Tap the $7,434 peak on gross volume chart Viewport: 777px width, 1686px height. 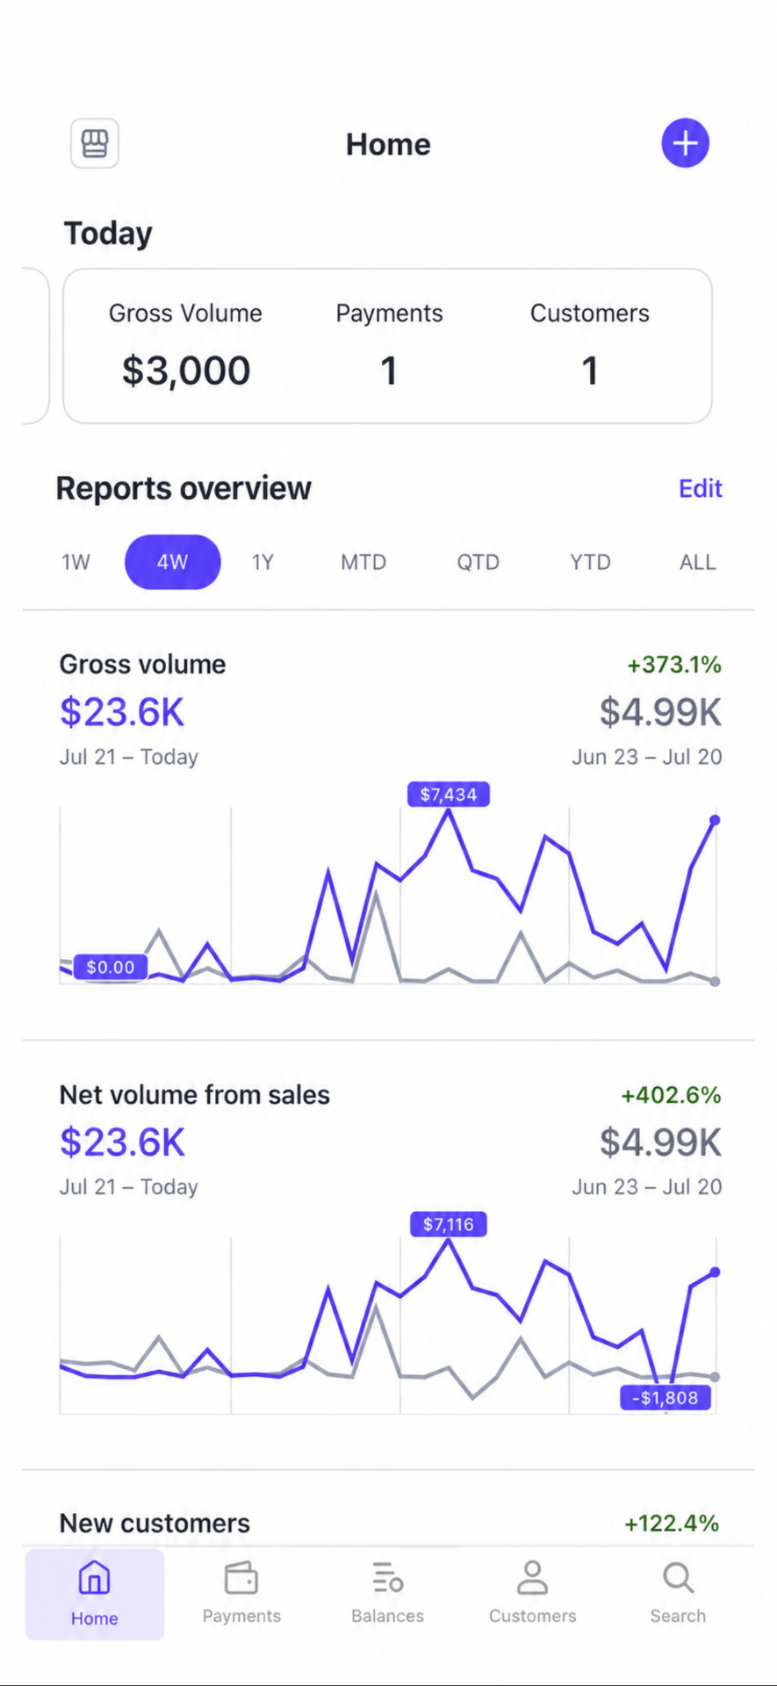click(x=449, y=795)
